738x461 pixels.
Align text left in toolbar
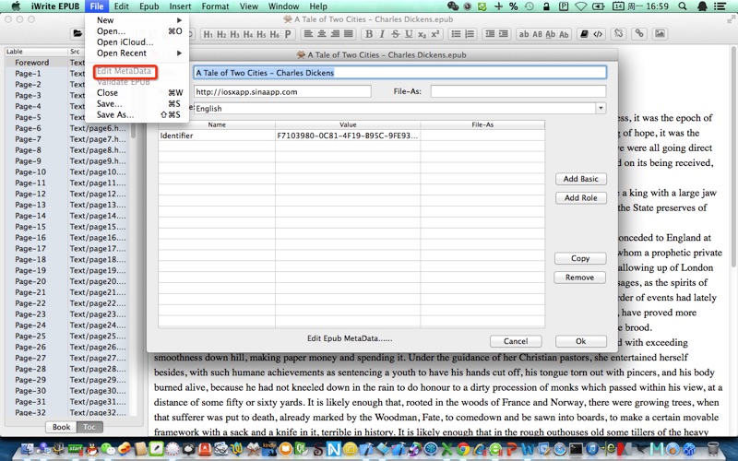(x=308, y=34)
